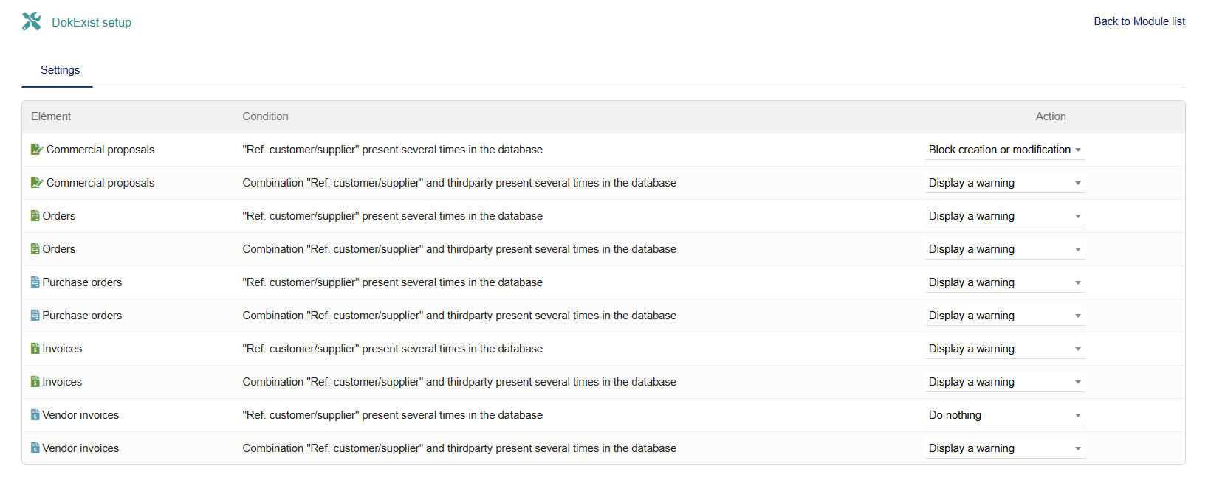Screen dimensions: 1208x491
Task: Open the first Purchase orders action dropdown
Action: click(x=1004, y=282)
